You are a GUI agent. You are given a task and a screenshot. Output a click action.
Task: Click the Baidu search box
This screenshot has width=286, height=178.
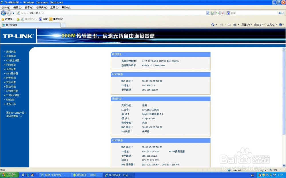pos(252,13)
